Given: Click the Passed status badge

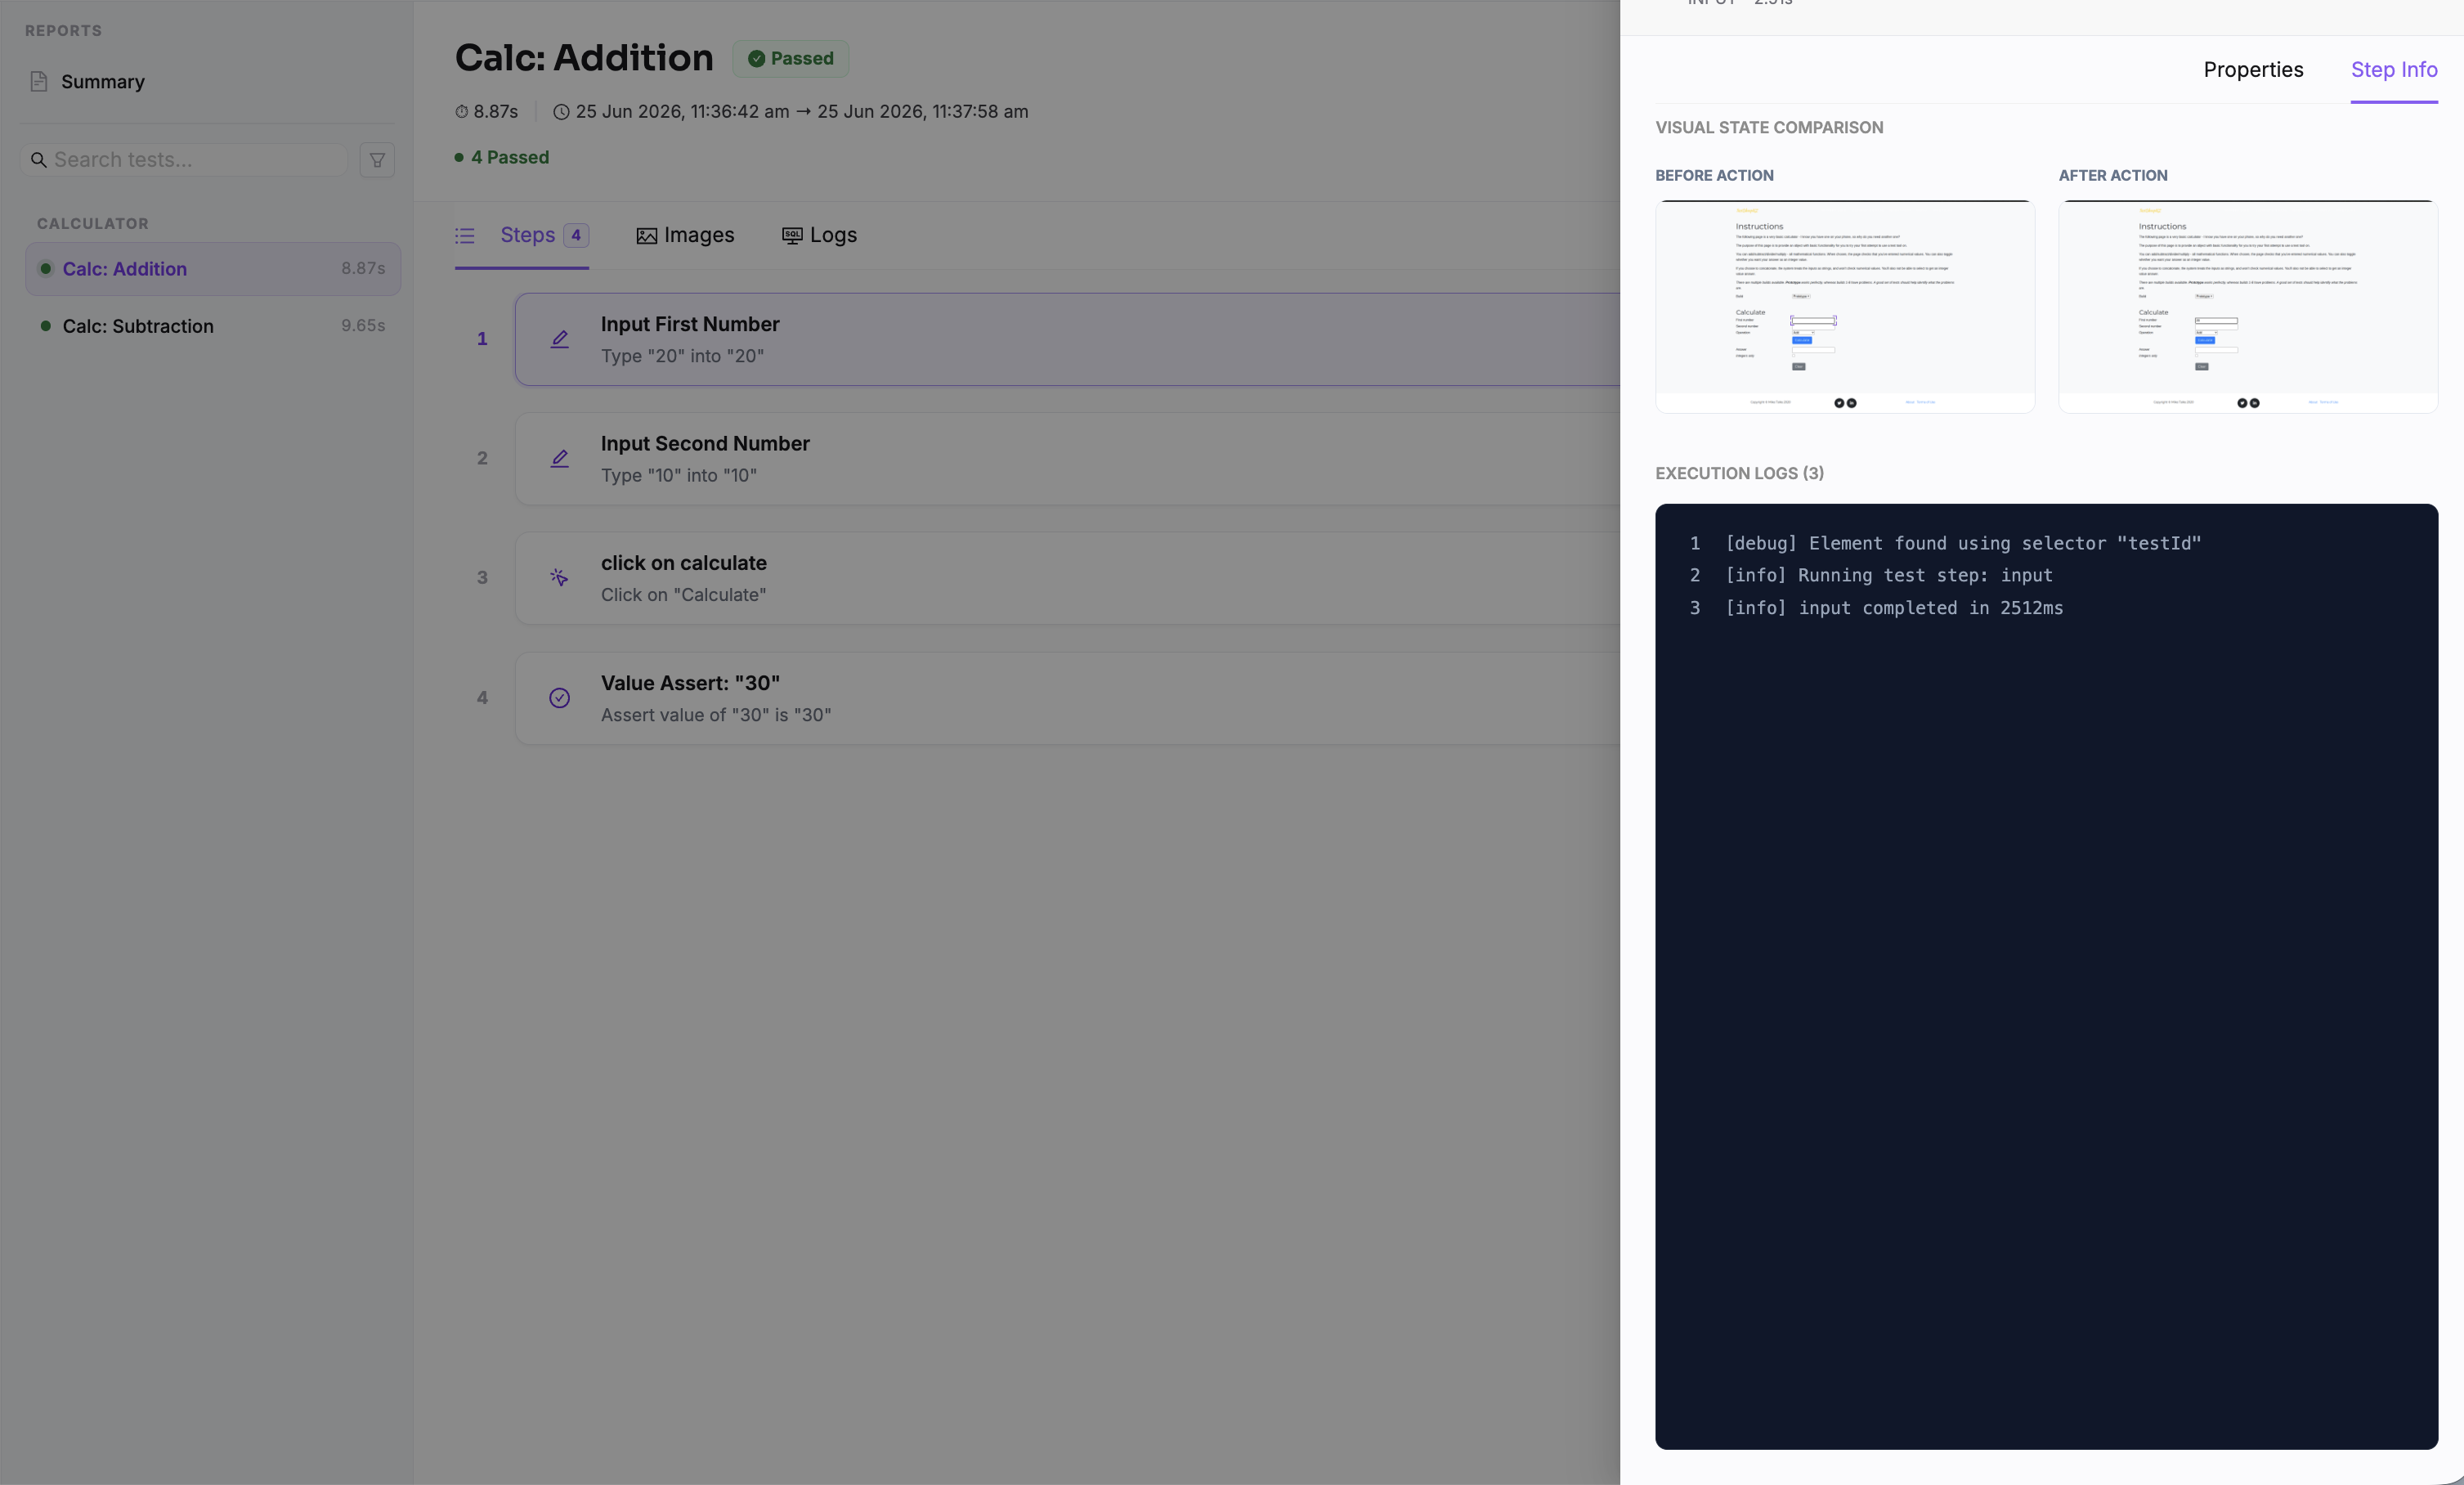Looking at the screenshot, I should [791, 59].
